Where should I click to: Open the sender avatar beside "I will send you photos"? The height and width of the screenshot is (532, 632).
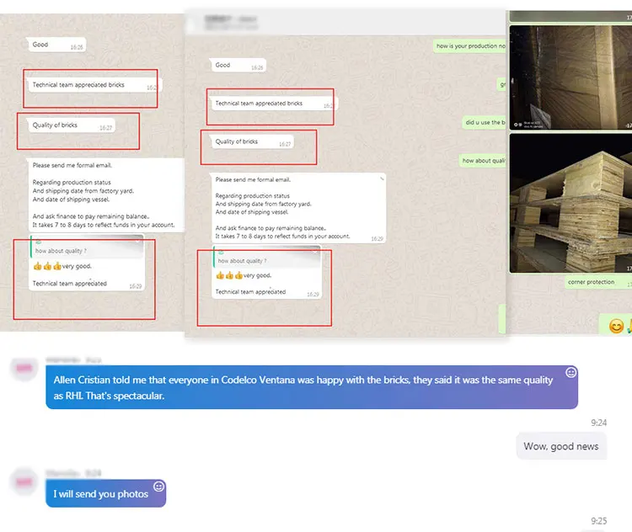click(24, 481)
